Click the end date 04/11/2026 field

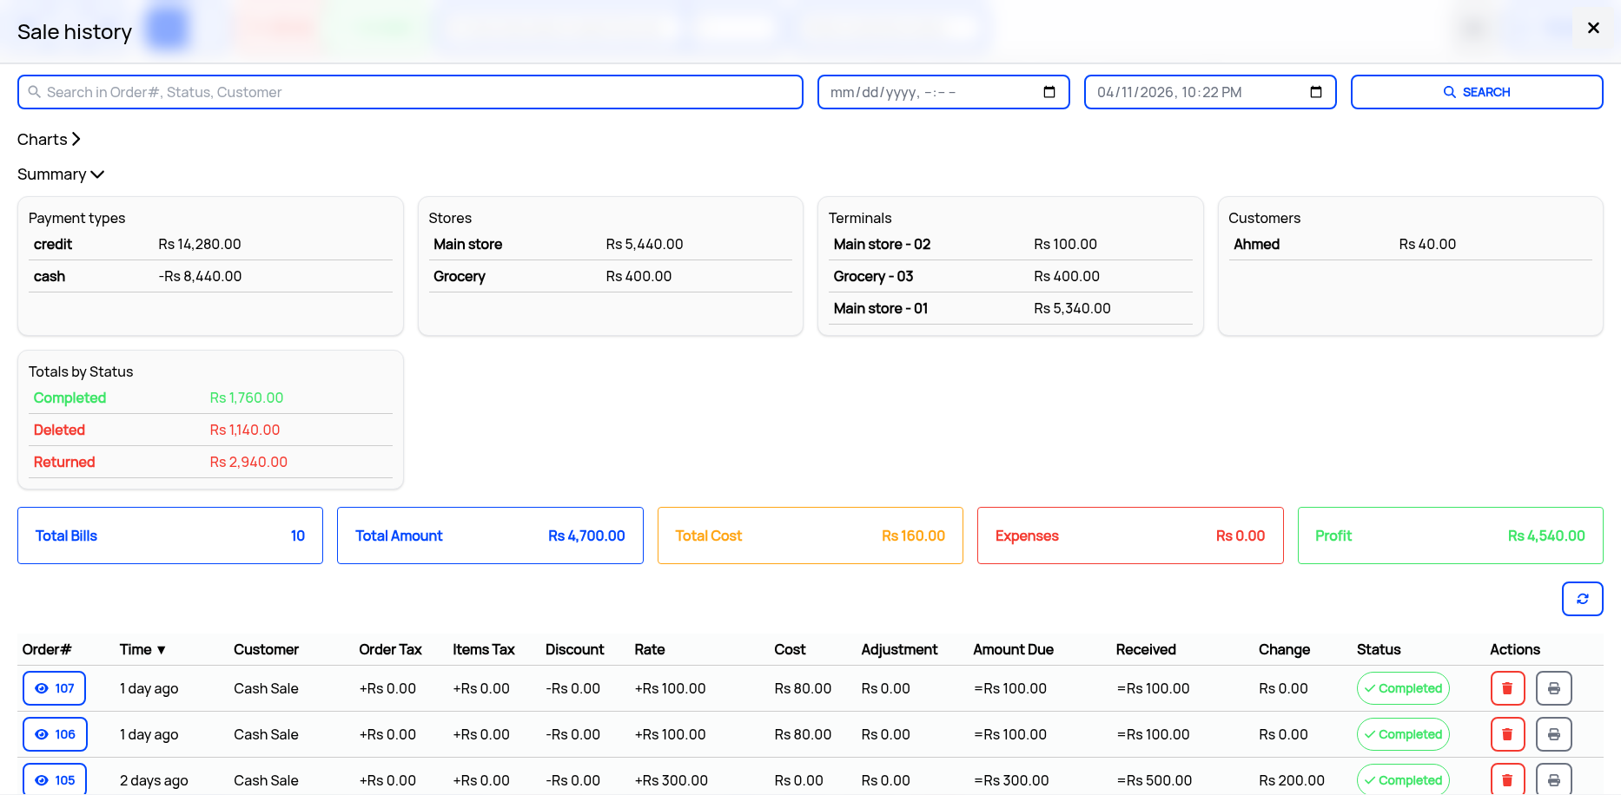pyautogui.click(x=1210, y=92)
